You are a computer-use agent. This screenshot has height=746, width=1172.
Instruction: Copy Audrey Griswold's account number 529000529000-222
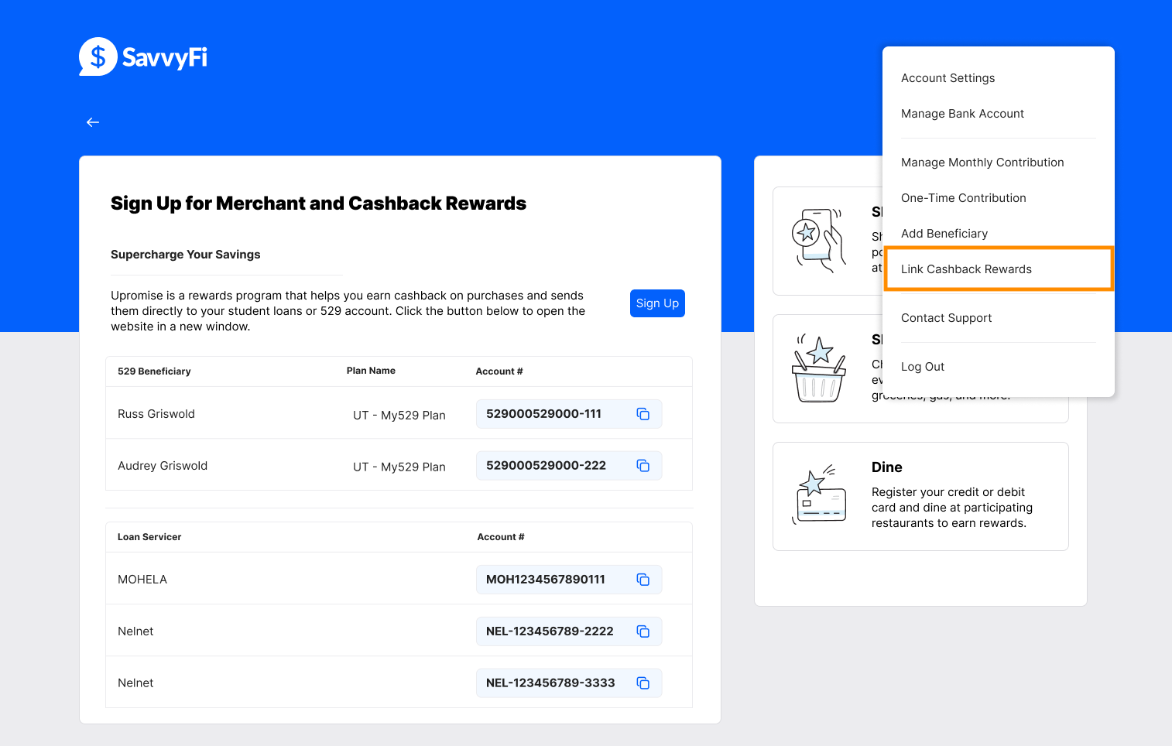point(643,466)
